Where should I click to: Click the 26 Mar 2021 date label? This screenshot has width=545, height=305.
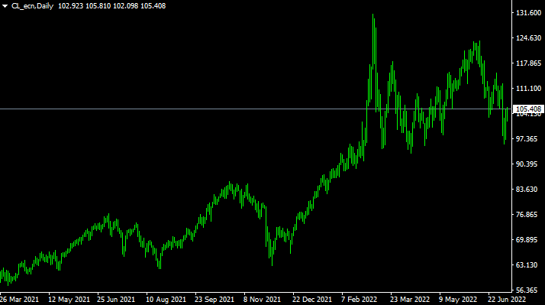pos(20,300)
